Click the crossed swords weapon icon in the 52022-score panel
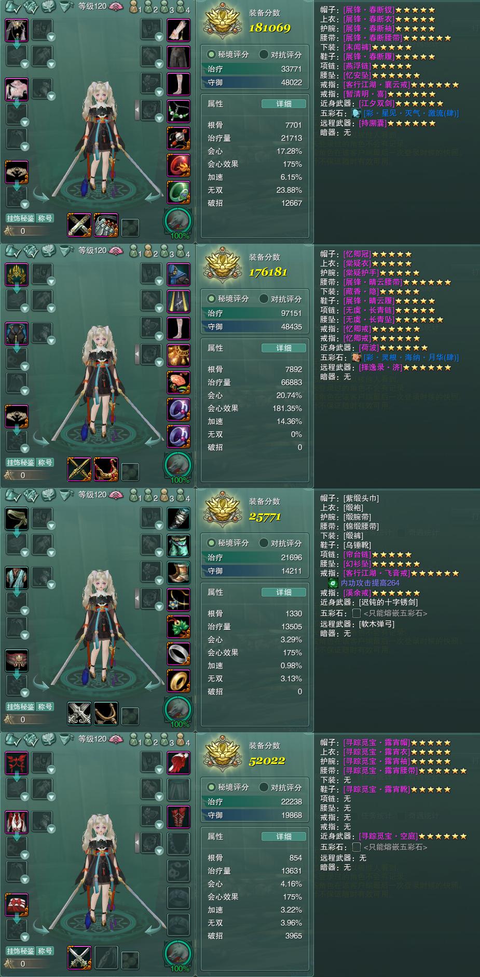The width and height of the screenshot is (480, 977). point(79,957)
